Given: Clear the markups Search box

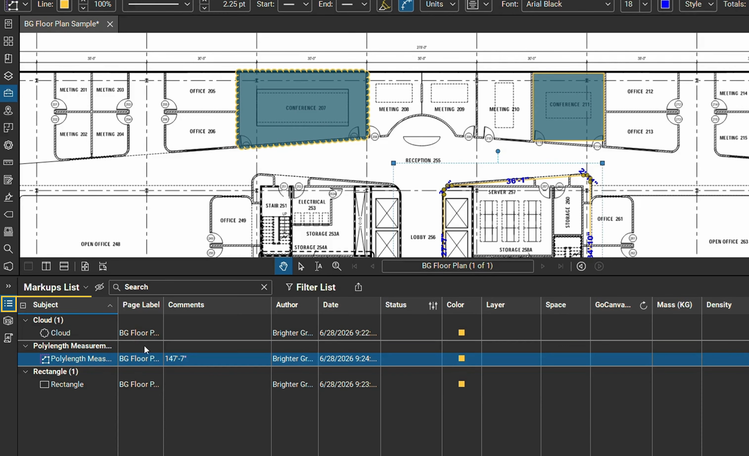Looking at the screenshot, I should [x=264, y=287].
